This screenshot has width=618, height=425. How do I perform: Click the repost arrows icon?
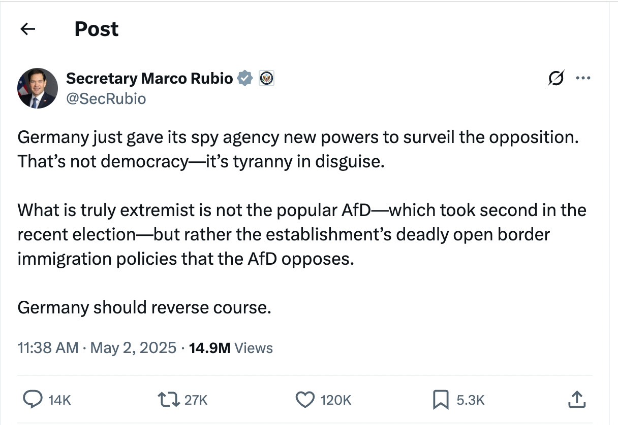pos(168,400)
